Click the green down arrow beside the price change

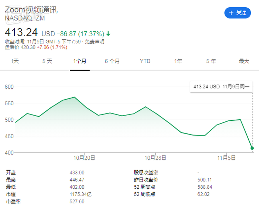click(108, 34)
